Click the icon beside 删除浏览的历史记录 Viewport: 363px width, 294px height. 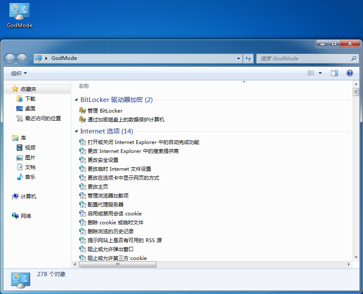(83, 231)
